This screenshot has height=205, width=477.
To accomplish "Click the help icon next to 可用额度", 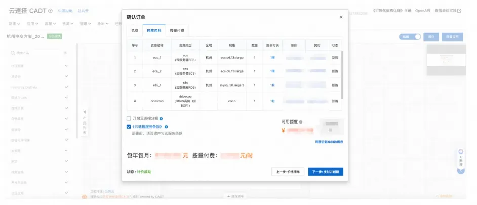I will click(x=301, y=122).
